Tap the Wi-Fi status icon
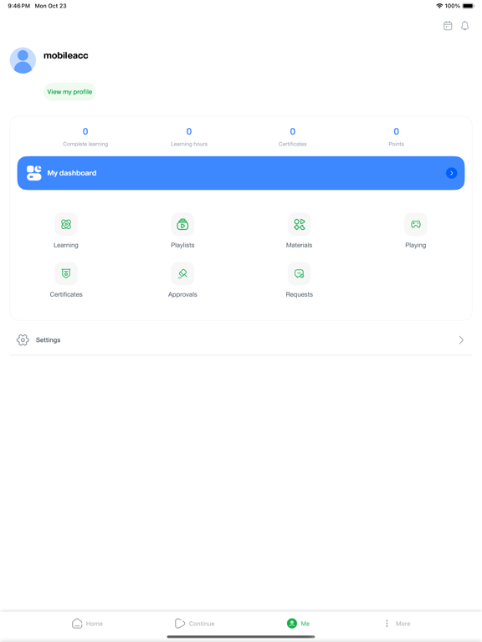 [x=439, y=6]
